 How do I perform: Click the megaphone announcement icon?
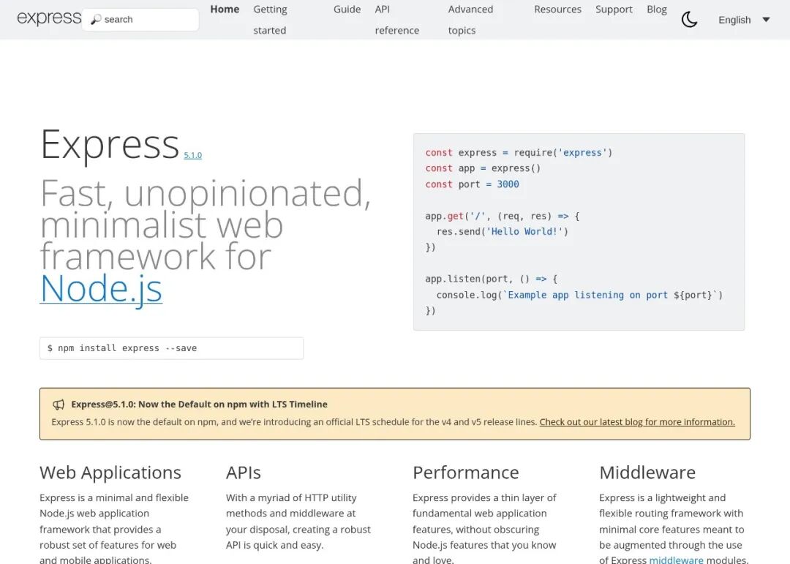click(x=59, y=405)
